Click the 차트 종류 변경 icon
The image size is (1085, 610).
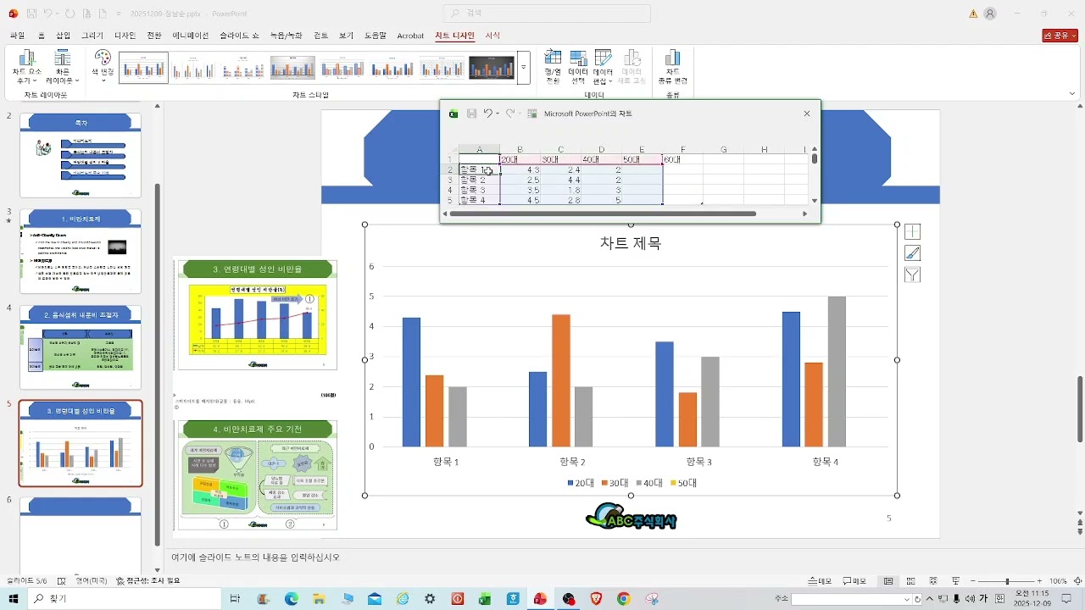672,67
